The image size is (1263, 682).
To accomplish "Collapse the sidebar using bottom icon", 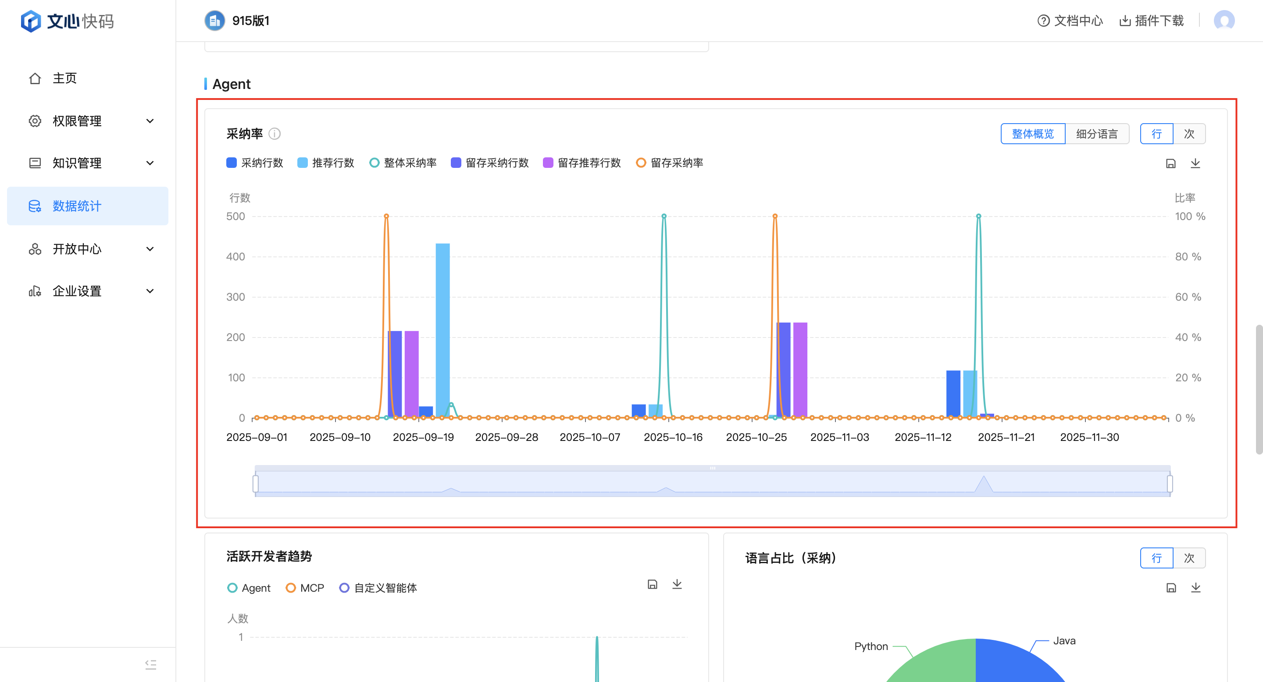I will 150,664.
